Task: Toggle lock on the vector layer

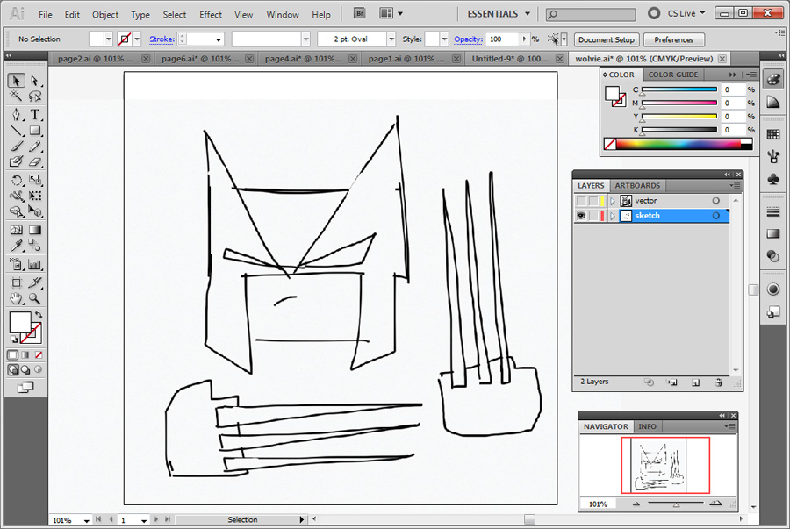Action: coord(593,201)
